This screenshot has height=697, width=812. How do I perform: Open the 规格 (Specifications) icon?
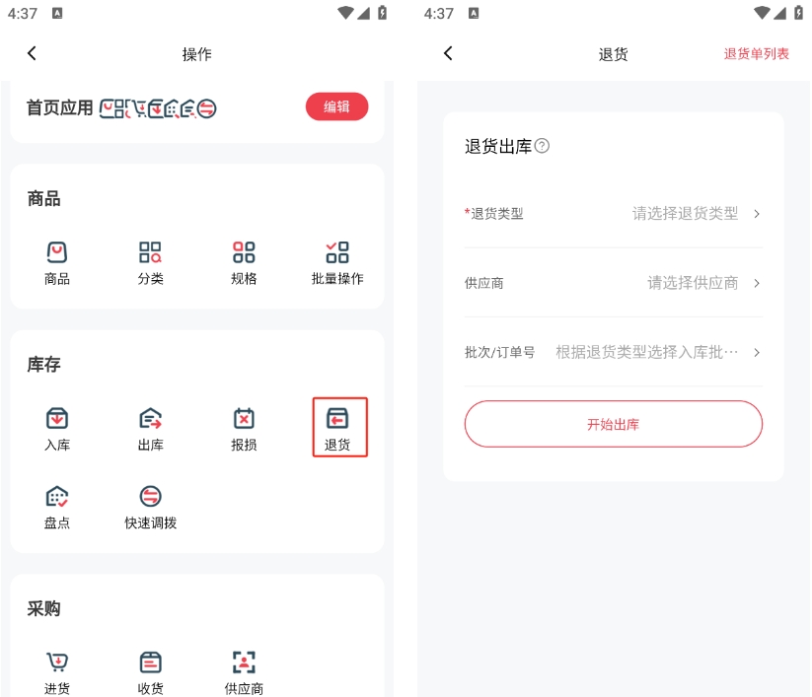[x=244, y=252]
